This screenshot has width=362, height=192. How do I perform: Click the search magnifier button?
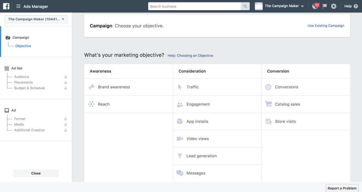245,6
